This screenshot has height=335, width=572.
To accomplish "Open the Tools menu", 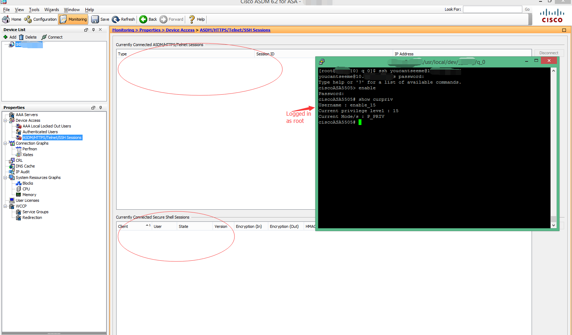I will click(x=34, y=10).
